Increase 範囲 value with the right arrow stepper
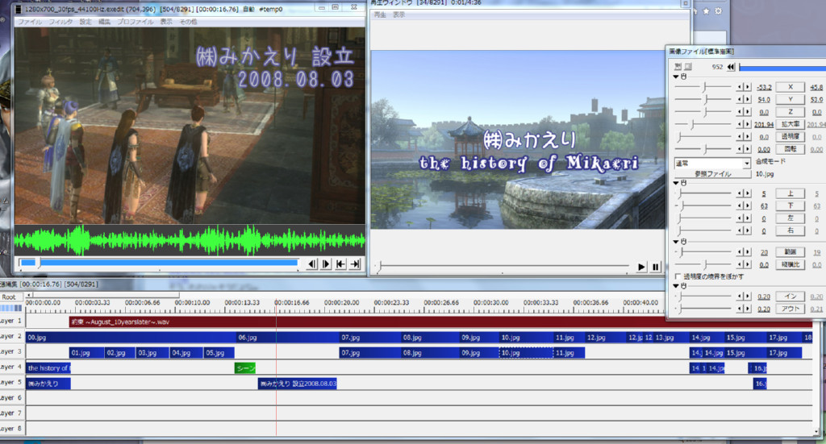The height and width of the screenshot is (444, 826). coord(747,252)
